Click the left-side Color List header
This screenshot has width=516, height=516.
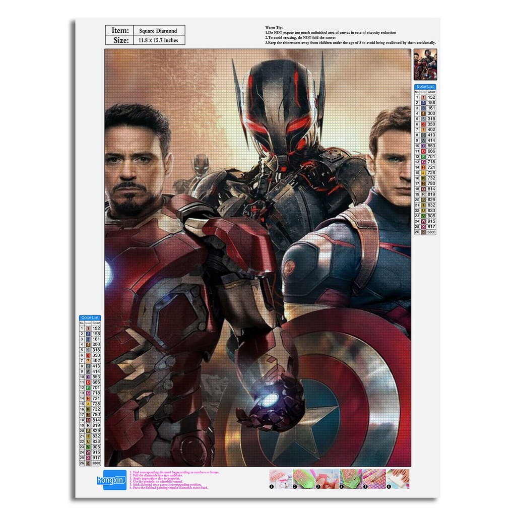[90, 317]
